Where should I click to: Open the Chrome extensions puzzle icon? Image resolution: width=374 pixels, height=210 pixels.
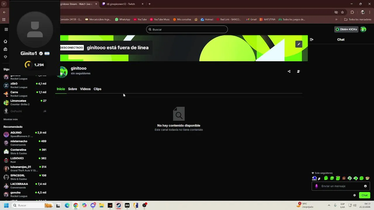click(352, 12)
